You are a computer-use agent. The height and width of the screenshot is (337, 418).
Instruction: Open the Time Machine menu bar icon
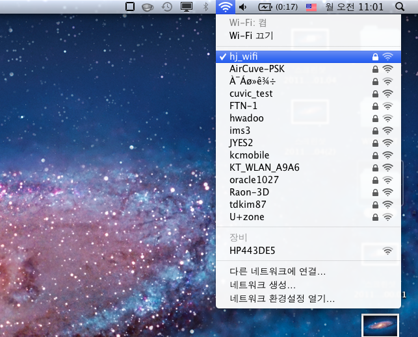[x=167, y=6]
